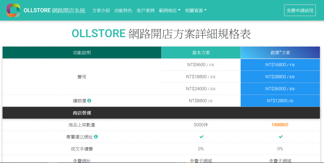Select the NT$18800 / 2年 price cell
The height and width of the screenshot is (163, 324).
(x=201, y=77)
